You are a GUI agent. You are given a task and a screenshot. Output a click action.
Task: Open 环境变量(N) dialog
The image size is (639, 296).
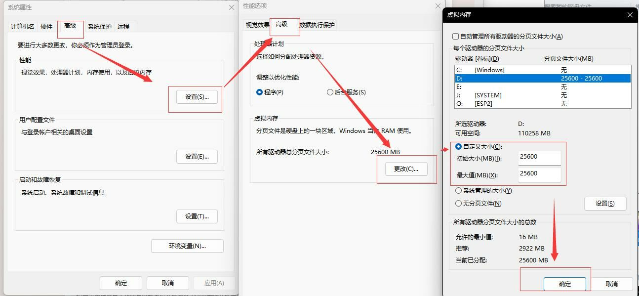(187, 246)
